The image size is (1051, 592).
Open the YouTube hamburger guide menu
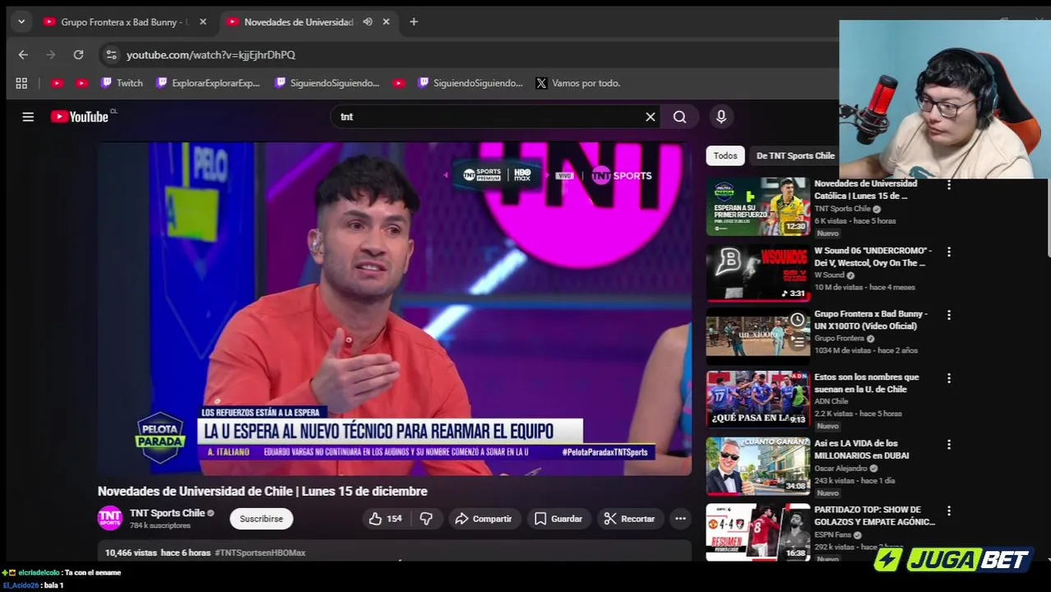pyautogui.click(x=28, y=117)
